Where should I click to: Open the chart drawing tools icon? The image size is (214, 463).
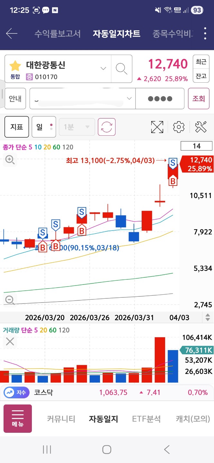click(x=201, y=127)
